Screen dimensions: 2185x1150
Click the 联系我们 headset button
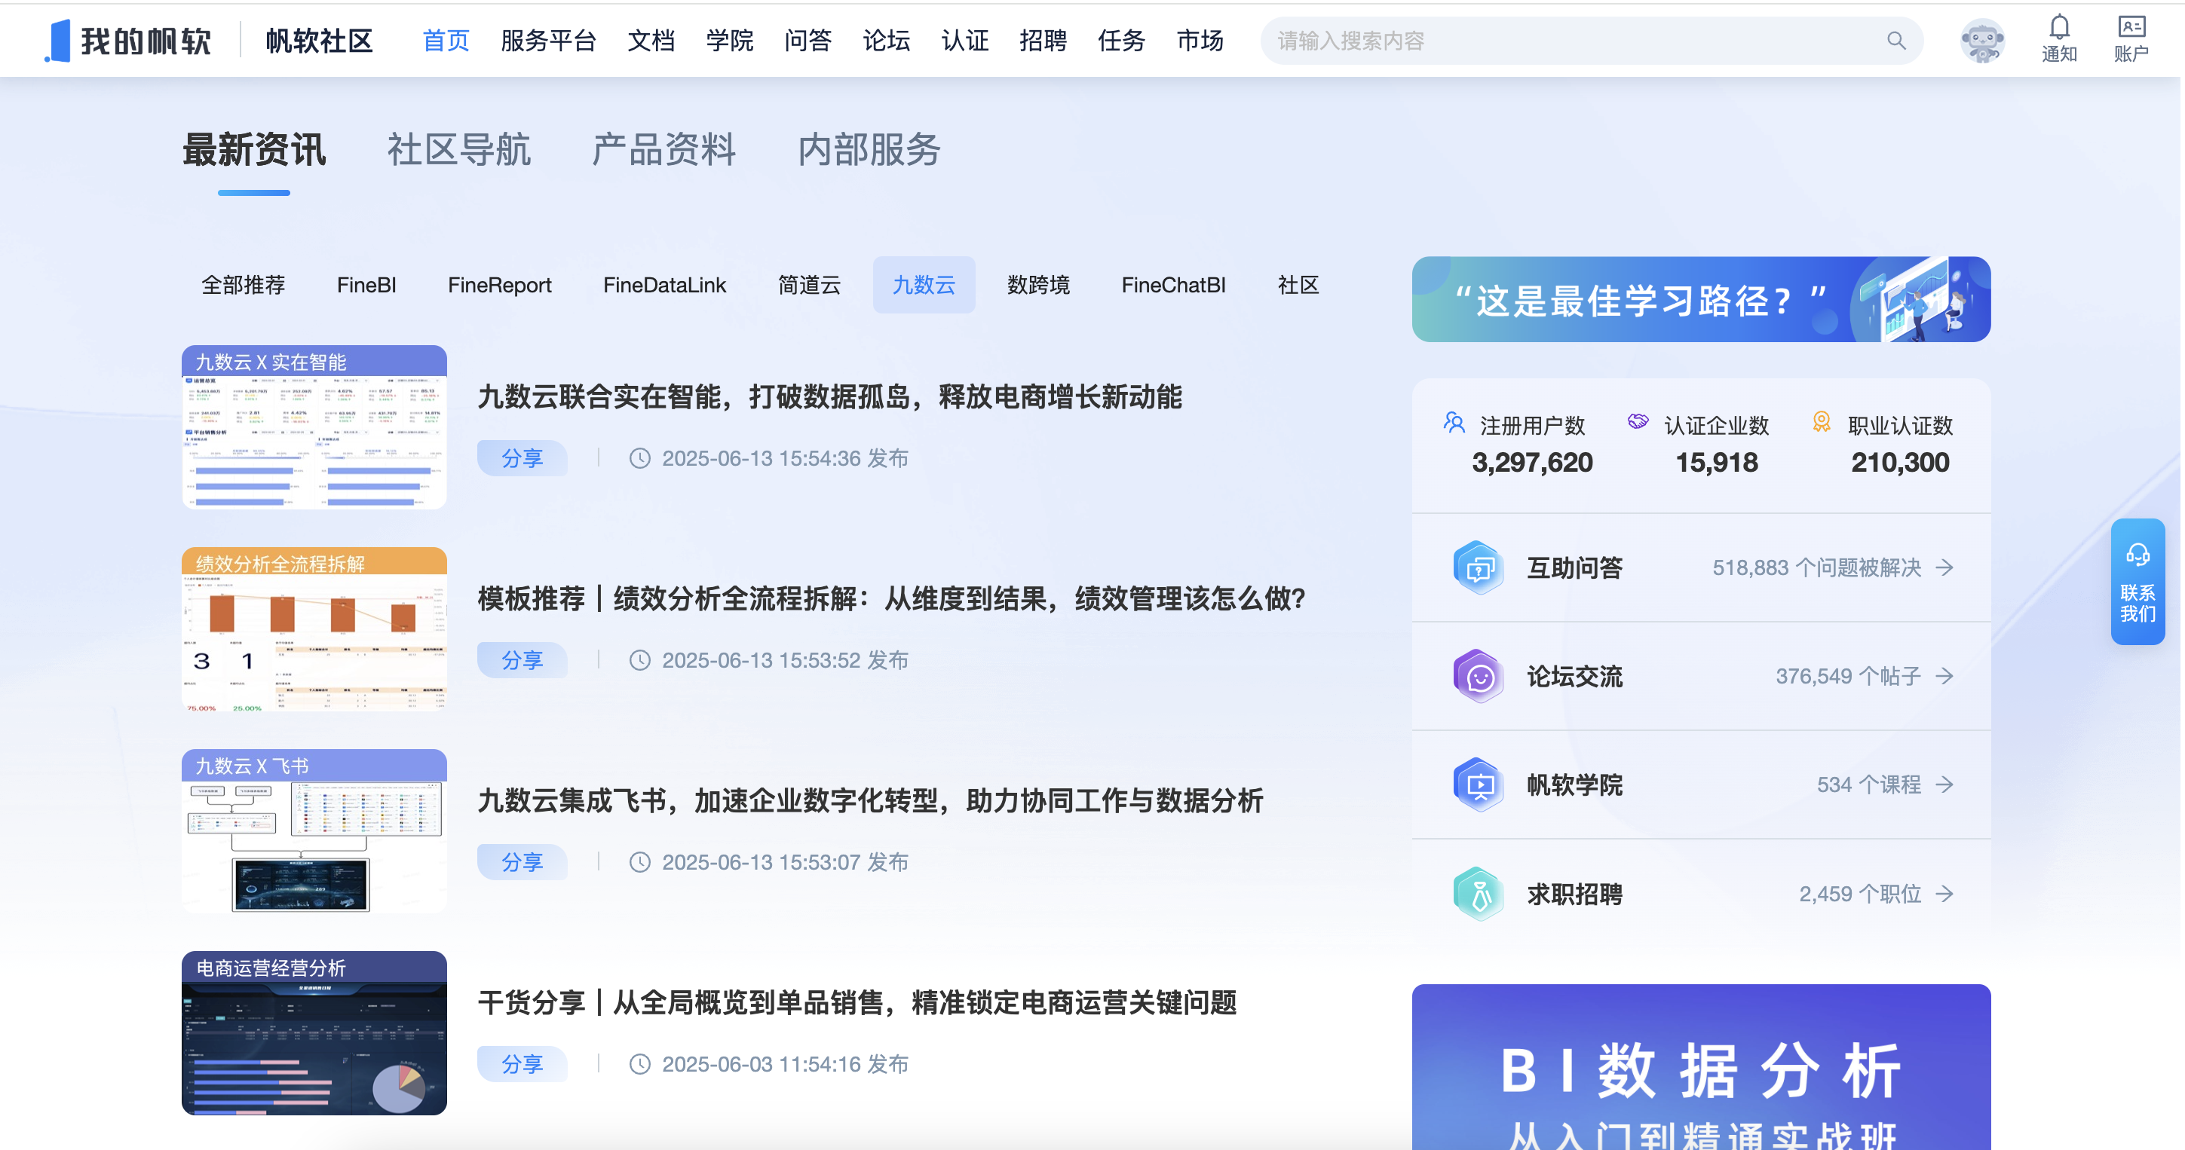click(x=2137, y=582)
